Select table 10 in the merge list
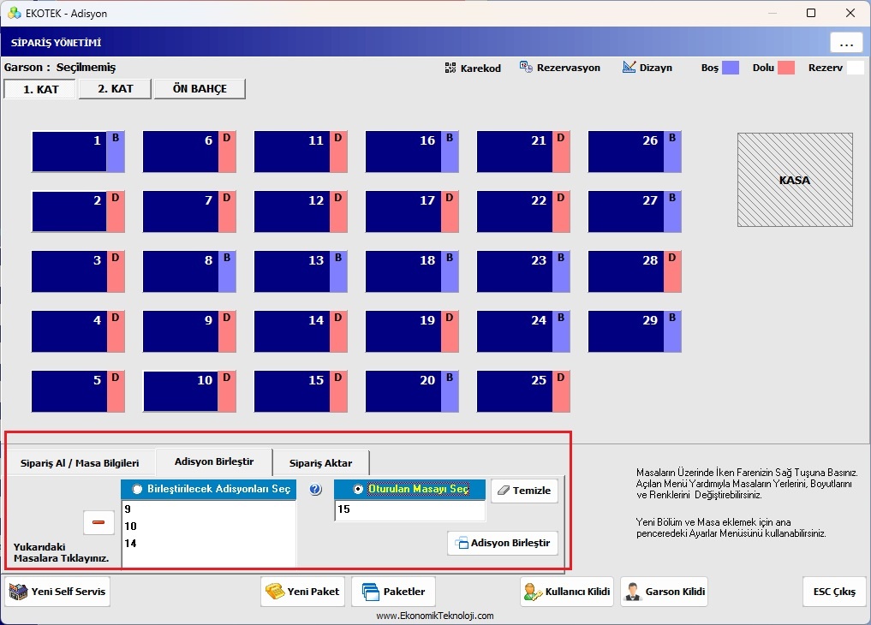 point(209,527)
